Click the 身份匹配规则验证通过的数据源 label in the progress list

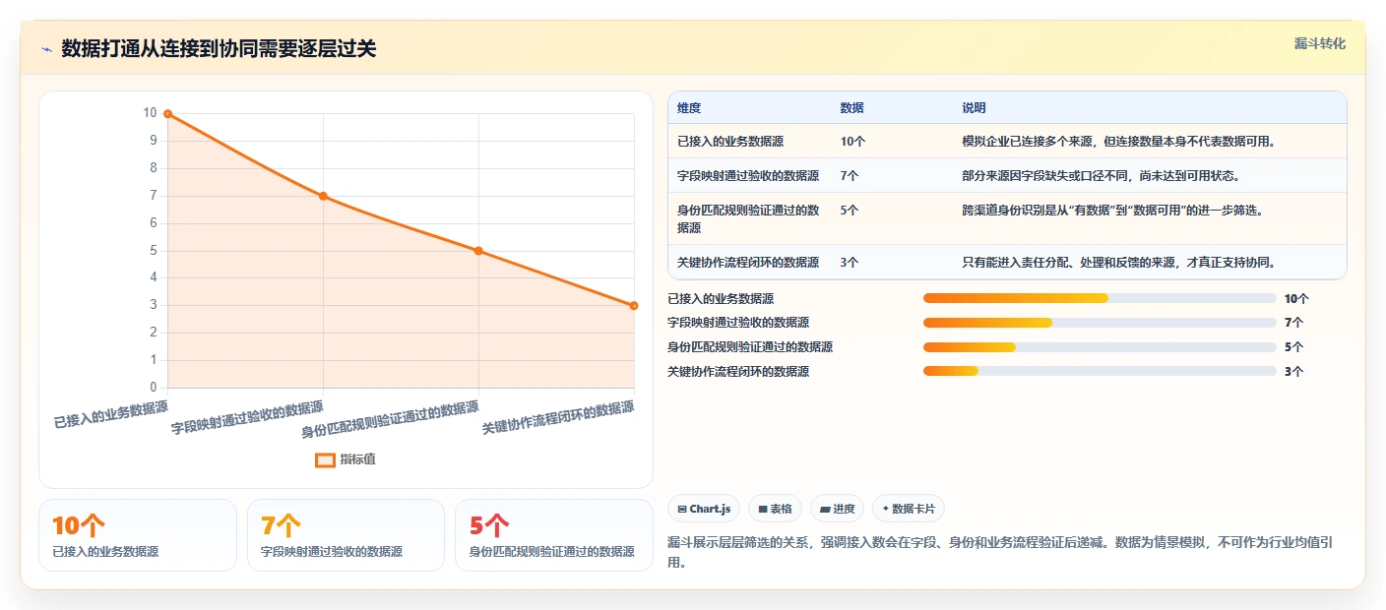coord(750,347)
